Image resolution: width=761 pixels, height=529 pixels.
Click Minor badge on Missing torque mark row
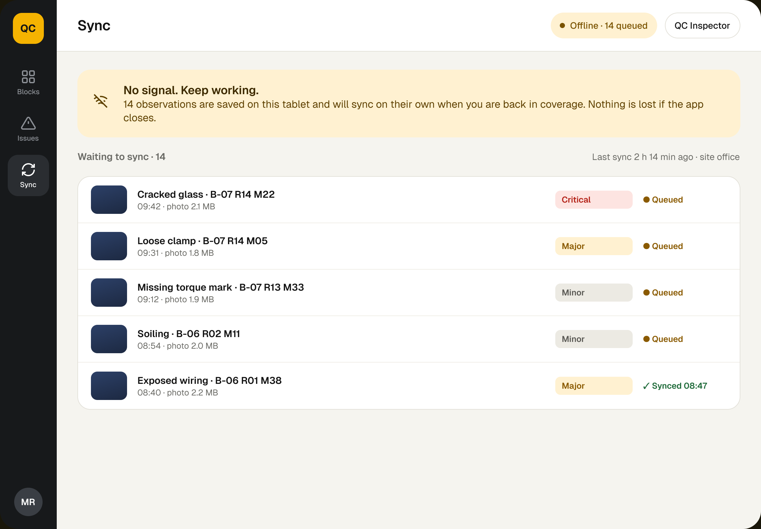pos(594,292)
